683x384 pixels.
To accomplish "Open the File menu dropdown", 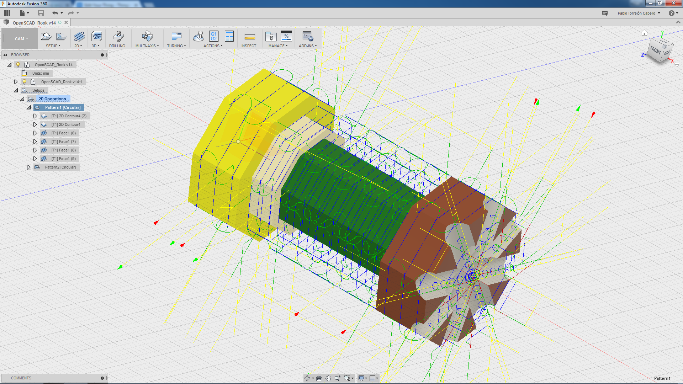I will pos(24,13).
